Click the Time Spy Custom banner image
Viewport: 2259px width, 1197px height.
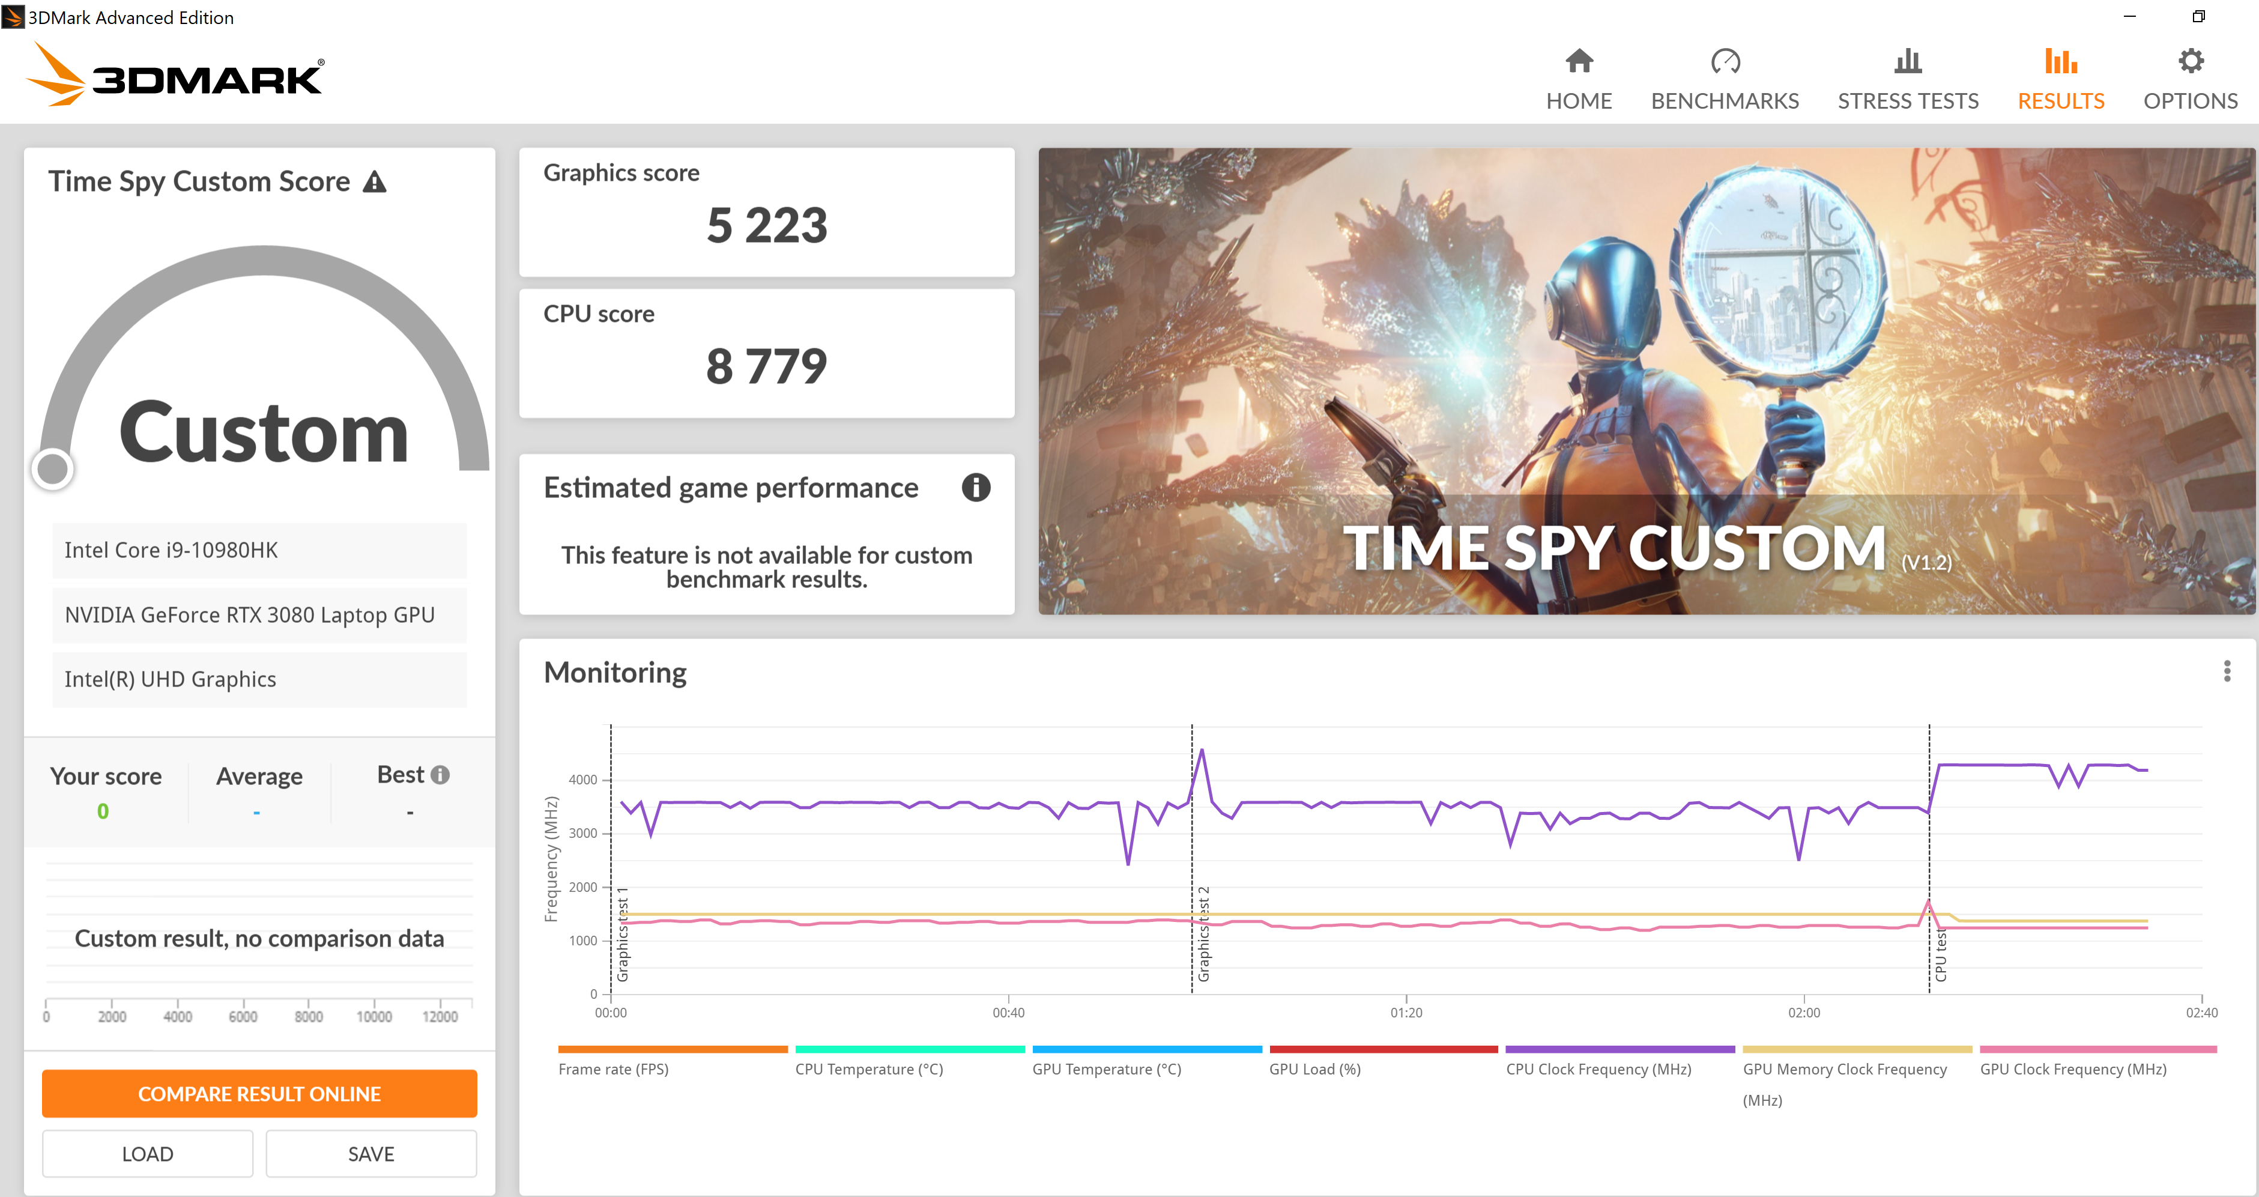click(1646, 381)
